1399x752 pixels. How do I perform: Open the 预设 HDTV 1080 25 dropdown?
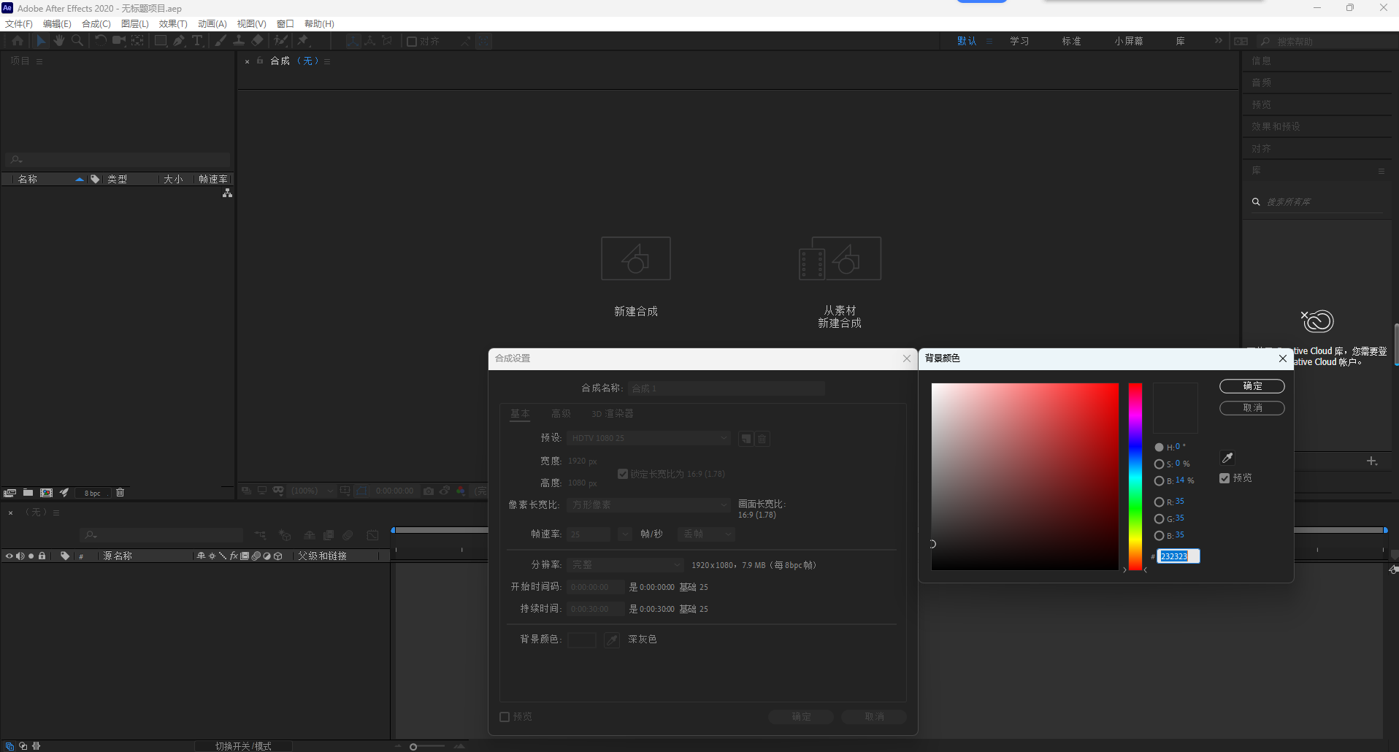[x=648, y=438]
